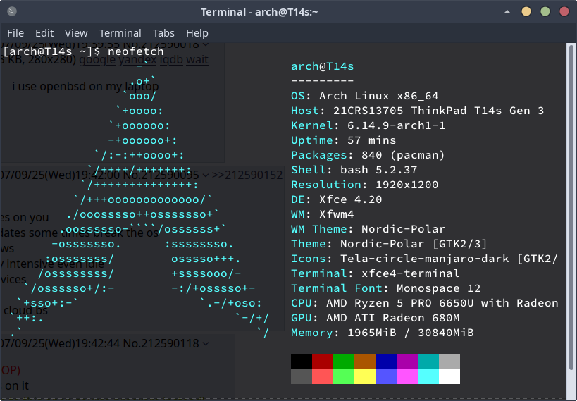This screenshot has height=401, width=577.
Task: Click the 'Shell: bash 5.2.37' line
Action: 354,170
